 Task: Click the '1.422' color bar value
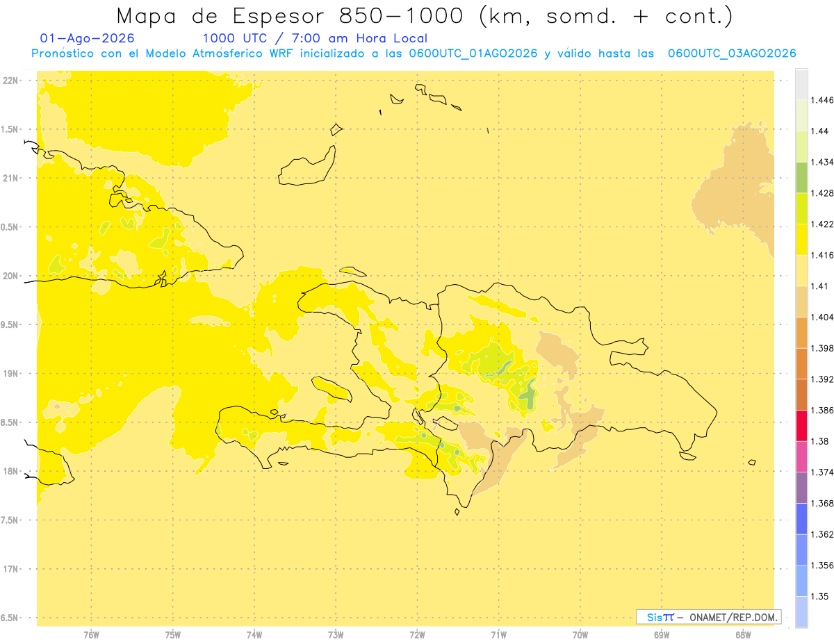coord(821,224)
